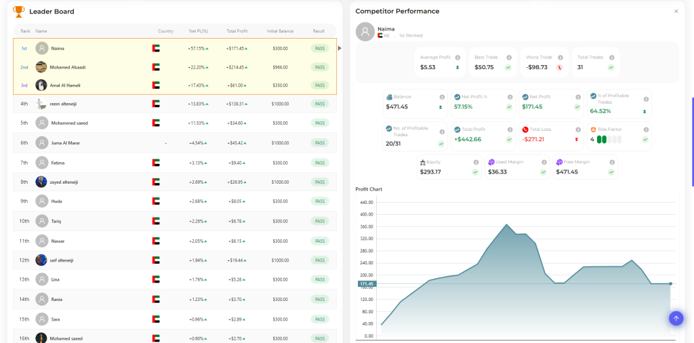This screenshot has height=343, width=694.
Task: Click the trend icon on Equity card
Action: pyautogui.click(x=475, y=172)
